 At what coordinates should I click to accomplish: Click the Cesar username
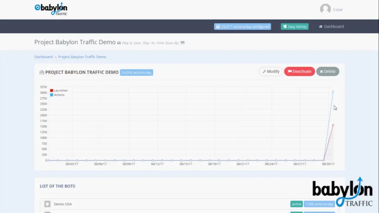point(338,10)
